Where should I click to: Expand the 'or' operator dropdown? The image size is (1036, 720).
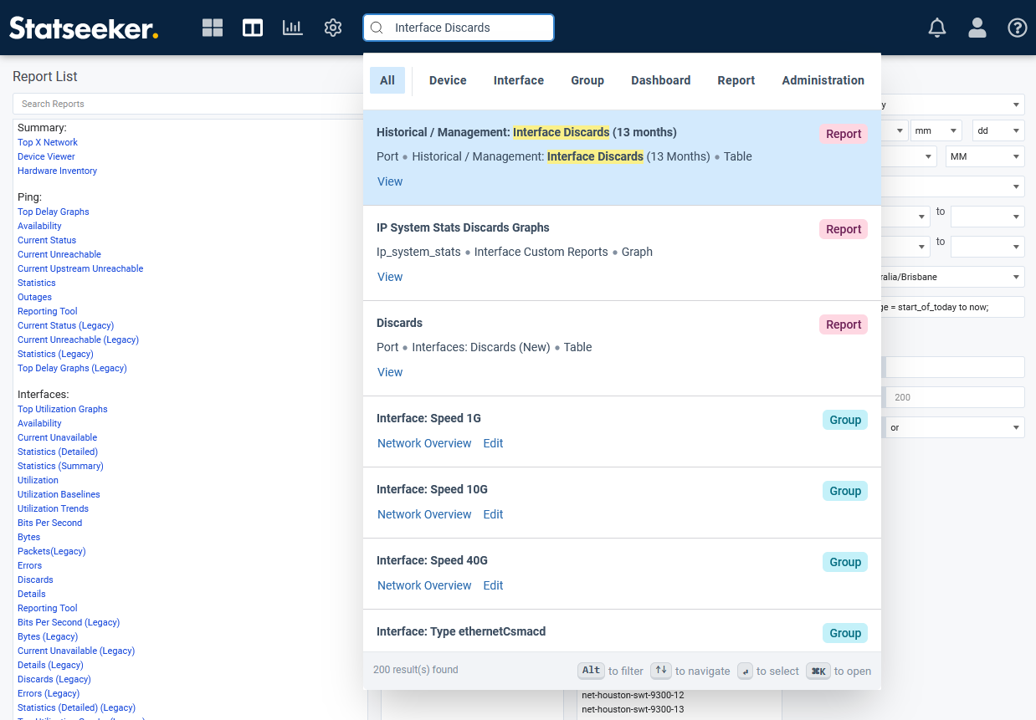954,427
